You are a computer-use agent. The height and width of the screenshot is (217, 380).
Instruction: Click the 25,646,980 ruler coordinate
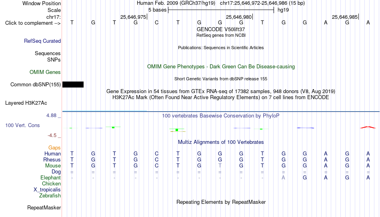[239, 17]
